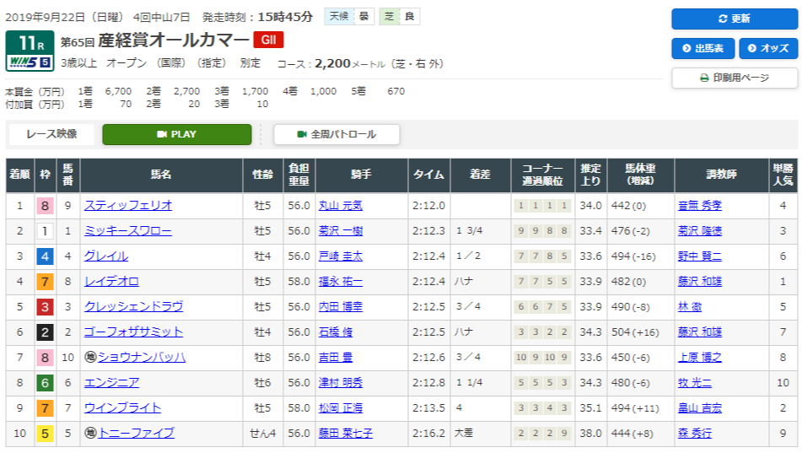Click the レース映像 label
This screenshot has height=453, width=802.
point(51,134)
